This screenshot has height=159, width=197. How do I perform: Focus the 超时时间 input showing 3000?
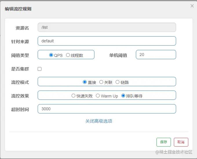click(x=107, y=109)
